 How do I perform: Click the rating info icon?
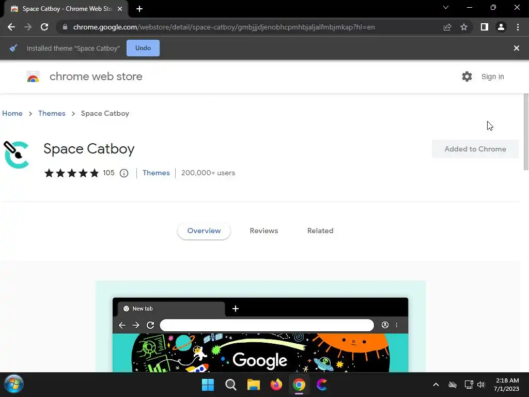click(x=124, y=173)
